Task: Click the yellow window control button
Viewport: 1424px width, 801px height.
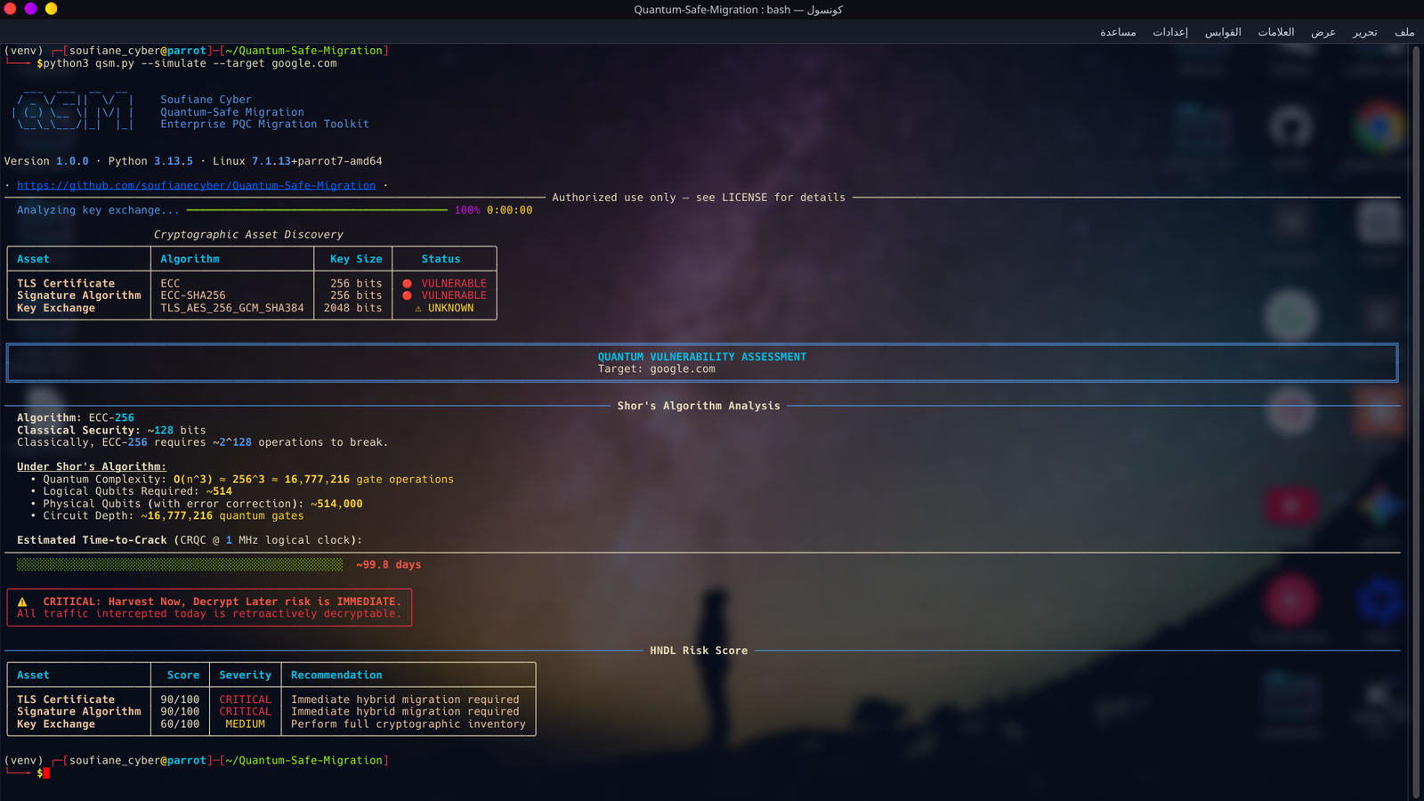Action: [52, 9]
